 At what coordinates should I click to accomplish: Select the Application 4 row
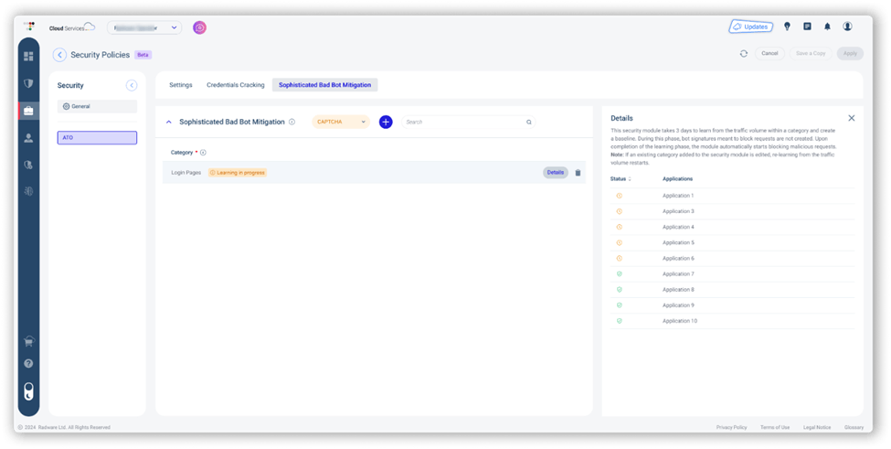tap(732, 228)
